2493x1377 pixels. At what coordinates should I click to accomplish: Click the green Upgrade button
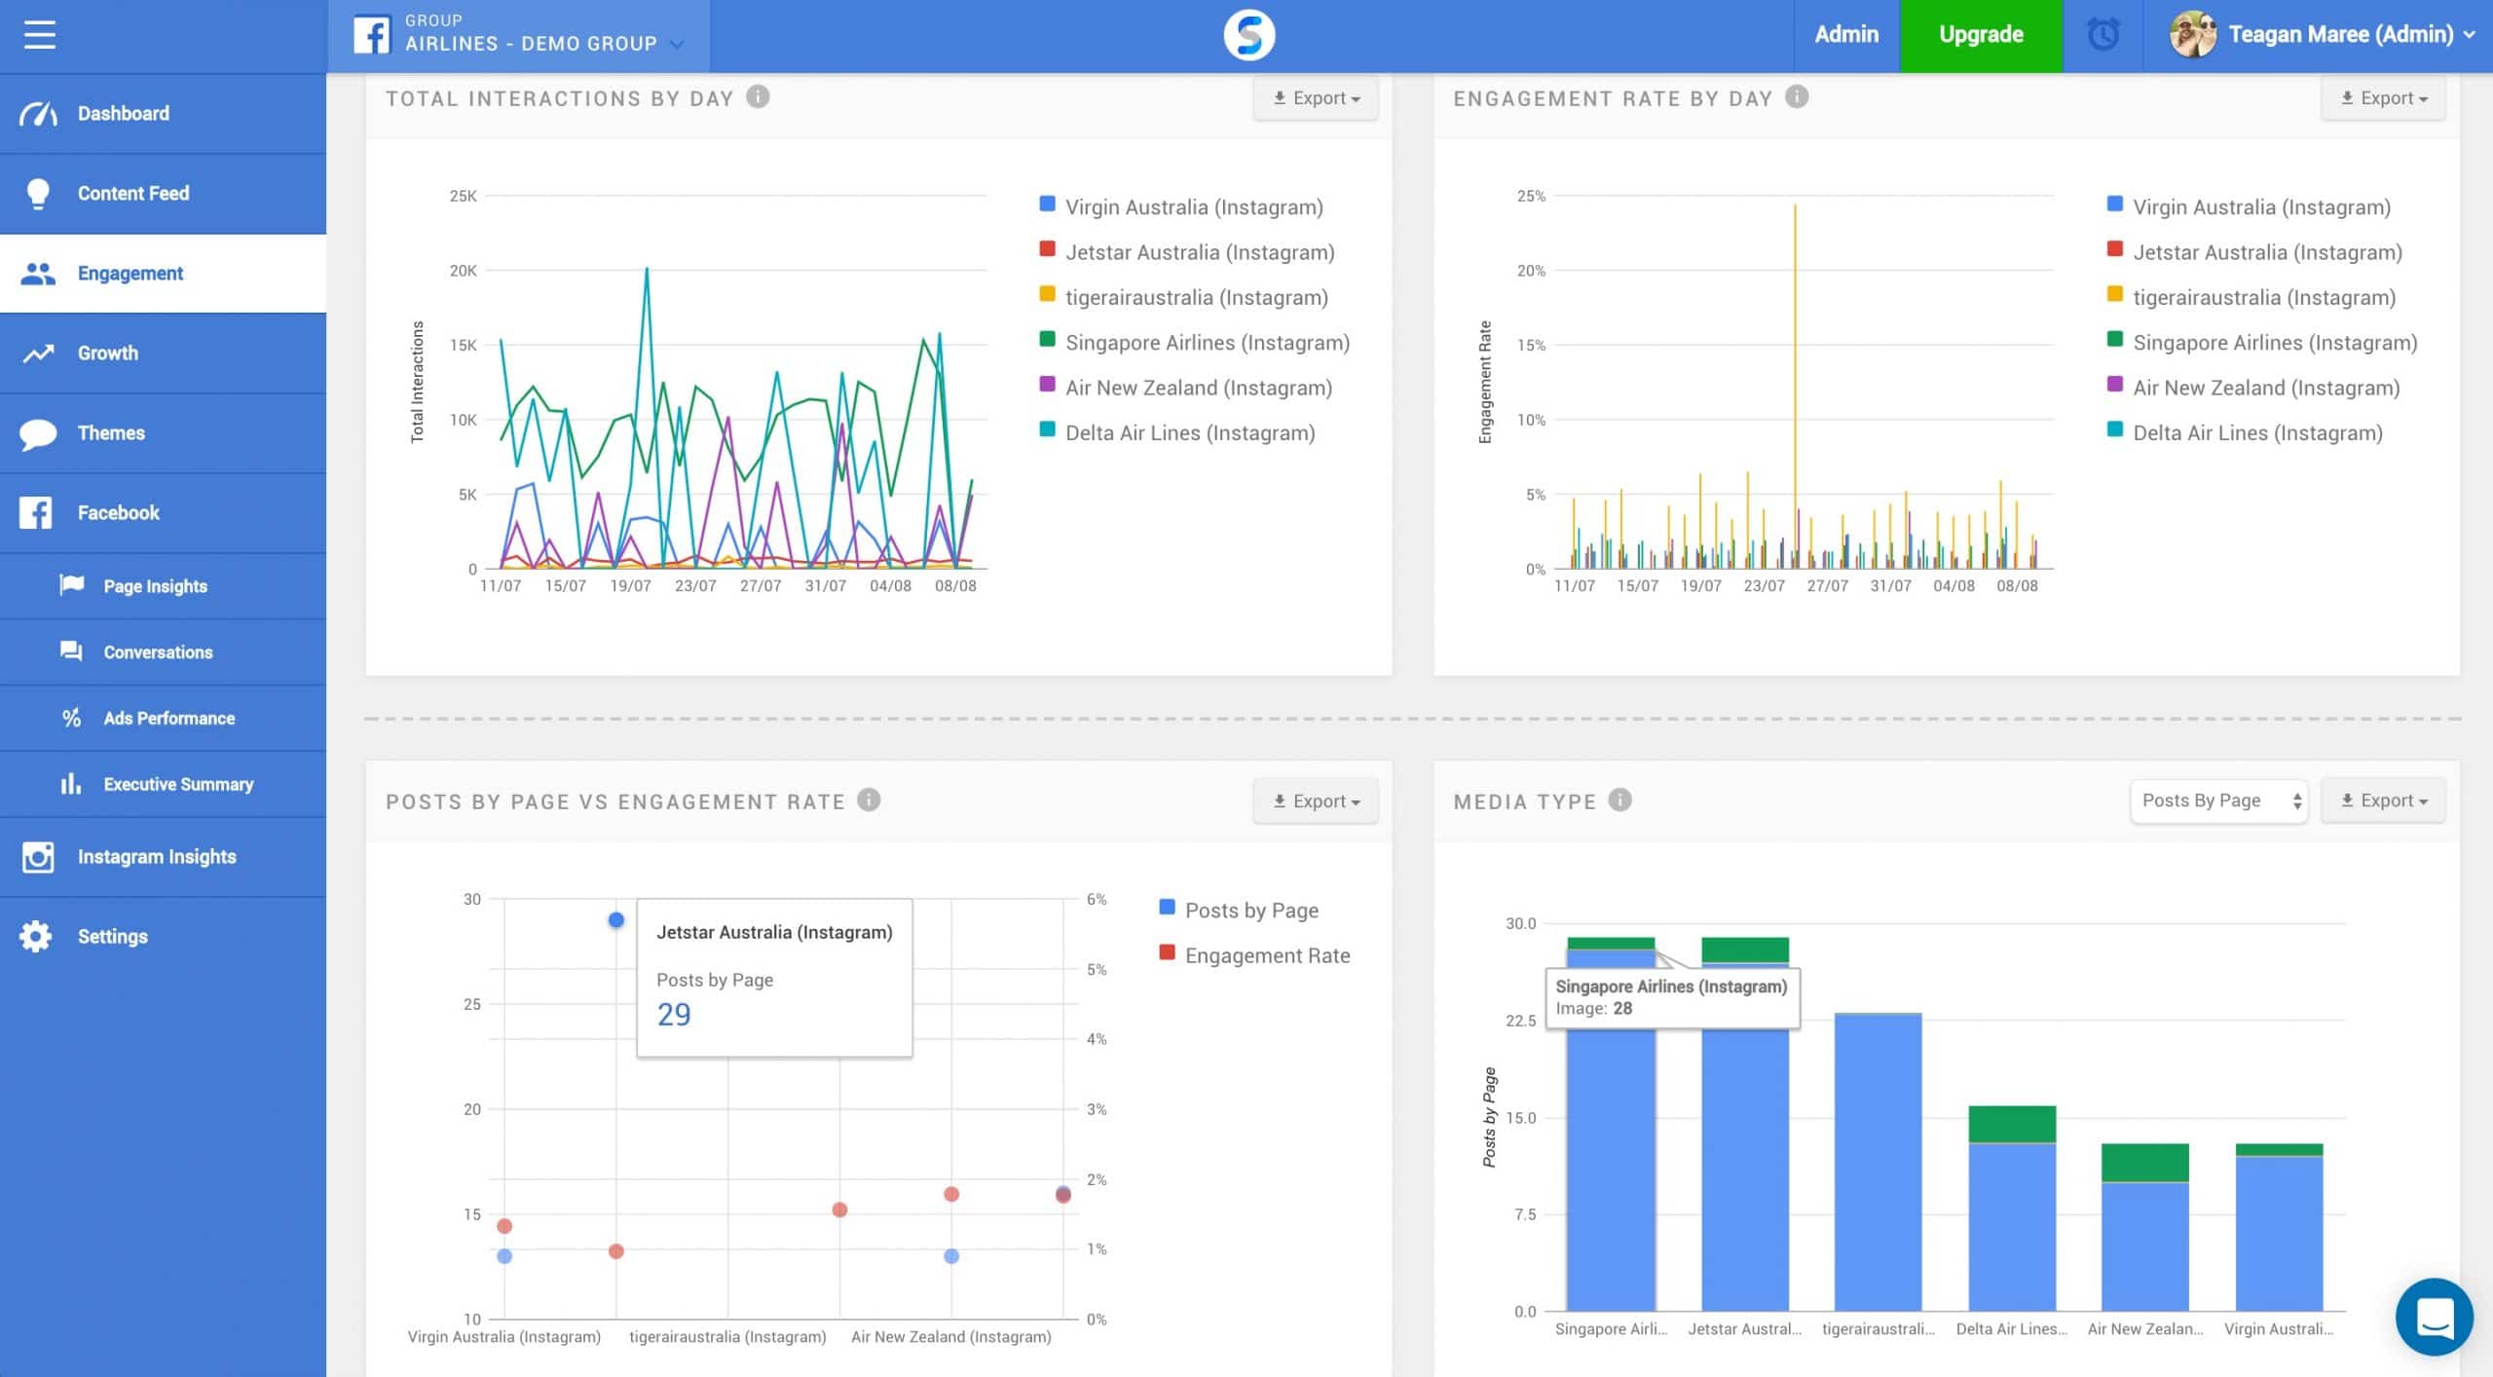(x=1981, y=35)
